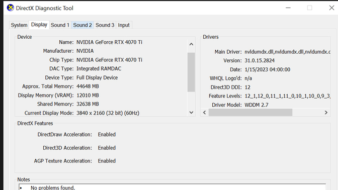Minimize the DirectX Diagnostic Tool window
This screenshot has width=338, height=190.
click(x=288, y=8)
